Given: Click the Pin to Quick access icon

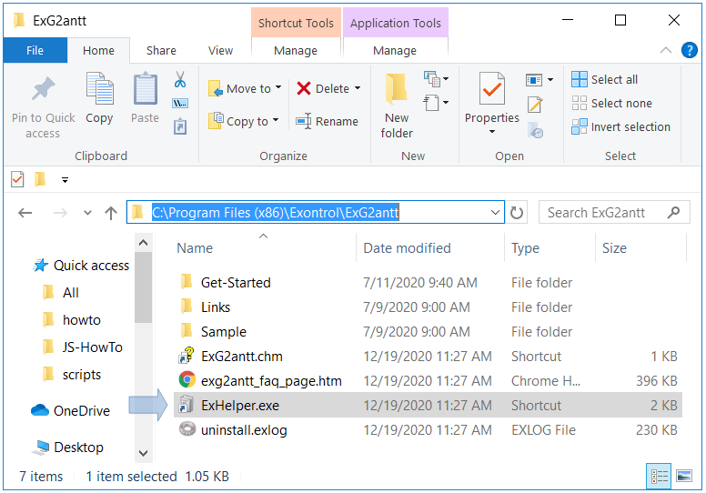Looking at the screenshot, I should click(43, 90).
